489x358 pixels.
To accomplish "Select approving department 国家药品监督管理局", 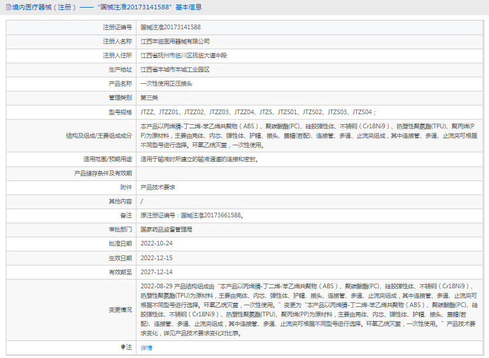I will [166, 230].
